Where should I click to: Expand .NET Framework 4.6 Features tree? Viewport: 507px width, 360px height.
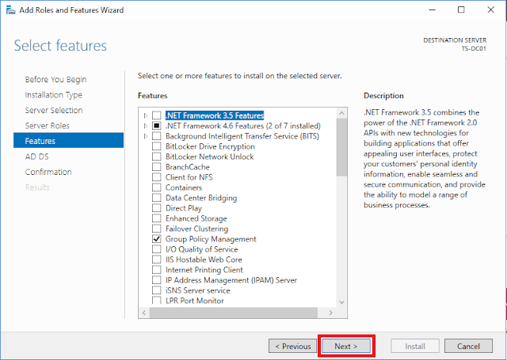pos(146,126)
